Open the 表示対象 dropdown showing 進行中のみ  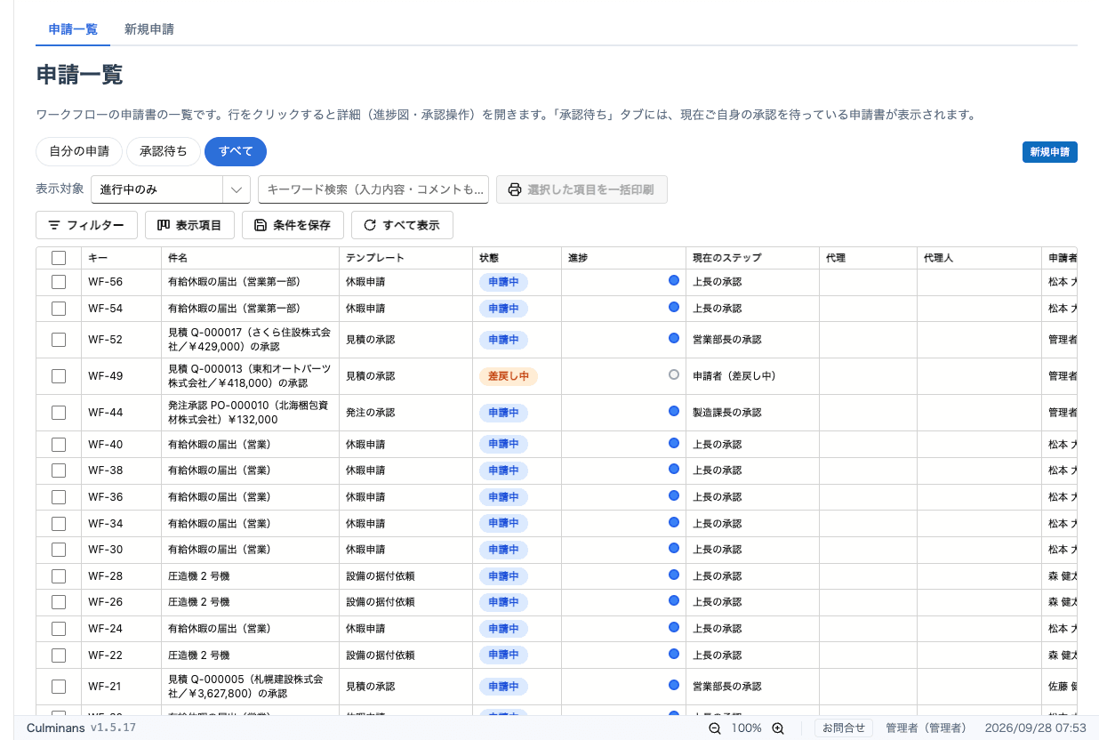click(x=170, y=189)
